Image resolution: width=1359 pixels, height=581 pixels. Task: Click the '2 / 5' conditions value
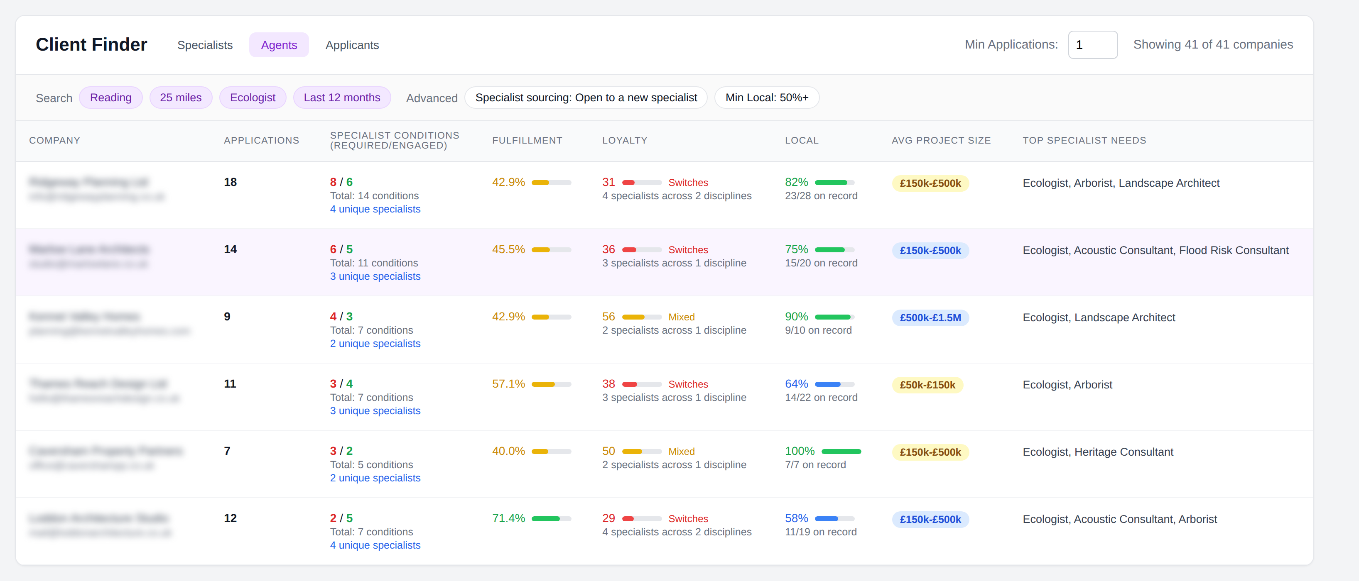(341, 519)
